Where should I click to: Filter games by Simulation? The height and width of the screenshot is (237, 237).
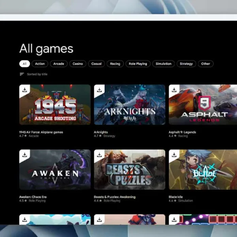coord(164,64)
